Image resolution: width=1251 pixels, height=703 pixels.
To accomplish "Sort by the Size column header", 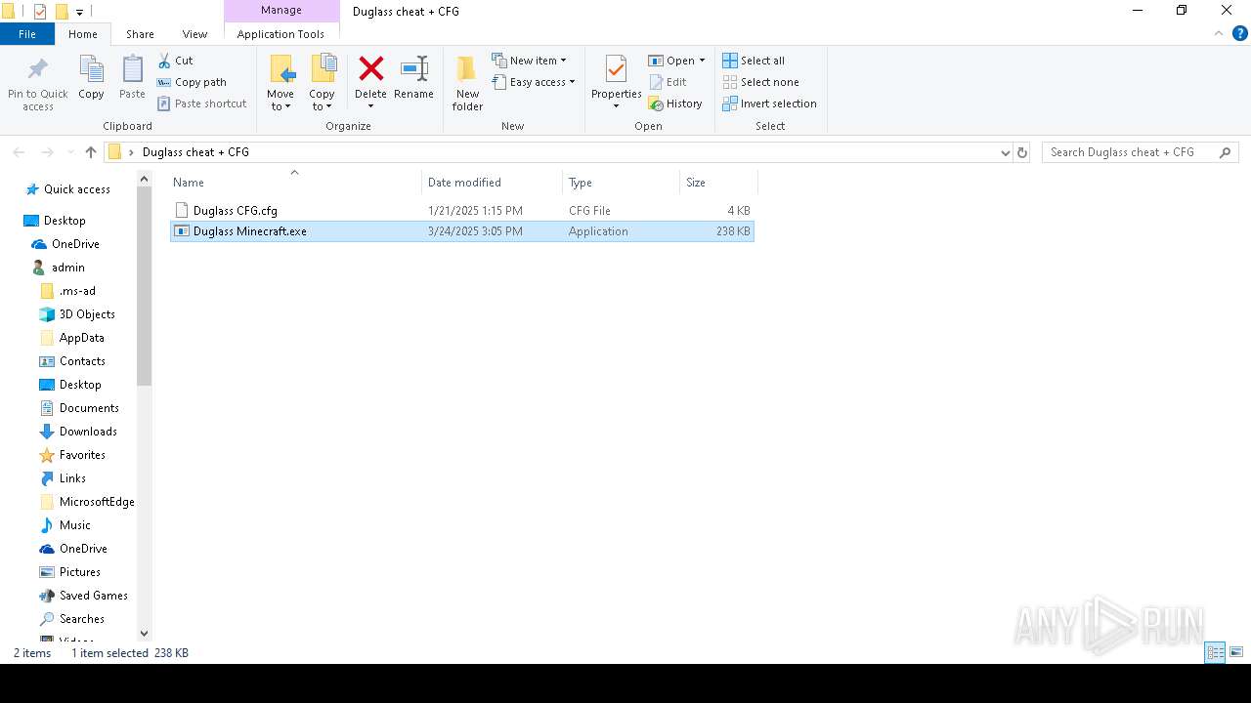I will click(x=718, y=183).
